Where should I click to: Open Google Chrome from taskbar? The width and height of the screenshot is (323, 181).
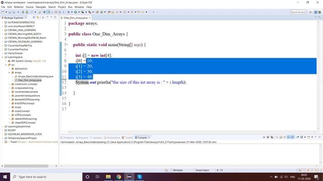coord(119,176)
